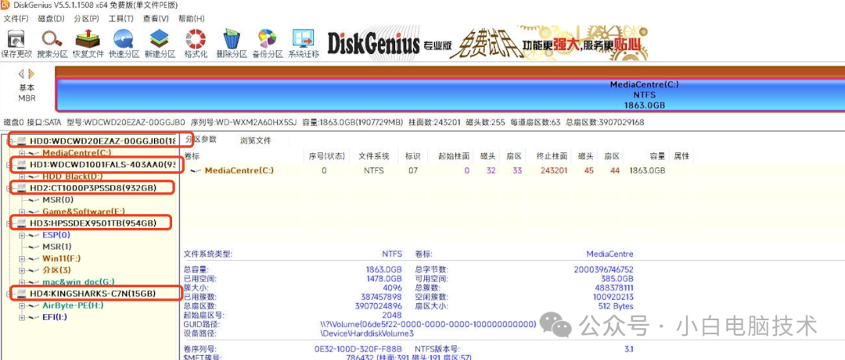Select MediaCentre(C:) in the left tree
Screen dimensions: 845x360
(x=77, y=153)
